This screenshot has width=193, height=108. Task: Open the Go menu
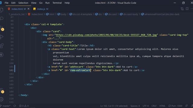41,3
